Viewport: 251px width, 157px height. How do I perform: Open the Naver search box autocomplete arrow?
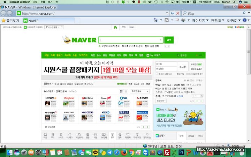[x=161, y=40]
